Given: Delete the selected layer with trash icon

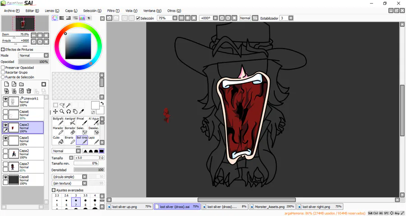Looking at the screenshot, I should click(29, 91).
